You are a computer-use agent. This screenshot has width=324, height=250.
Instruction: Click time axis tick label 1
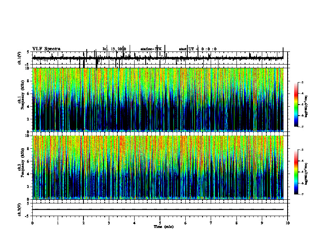(x=58, y=223)
